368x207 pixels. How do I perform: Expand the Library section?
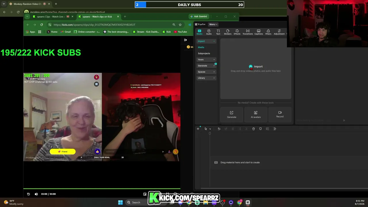(x=206, y=78)
